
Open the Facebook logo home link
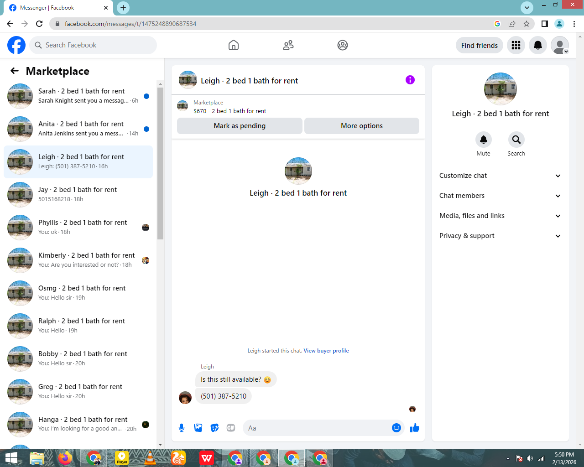(16, 45)
